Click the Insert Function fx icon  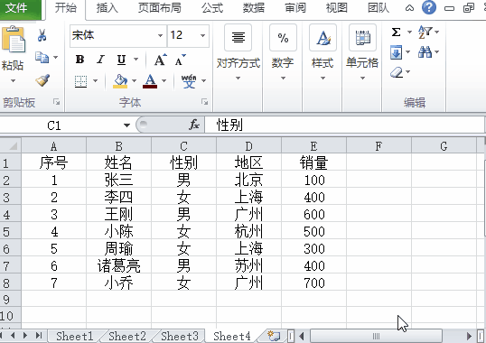[194, 125]
